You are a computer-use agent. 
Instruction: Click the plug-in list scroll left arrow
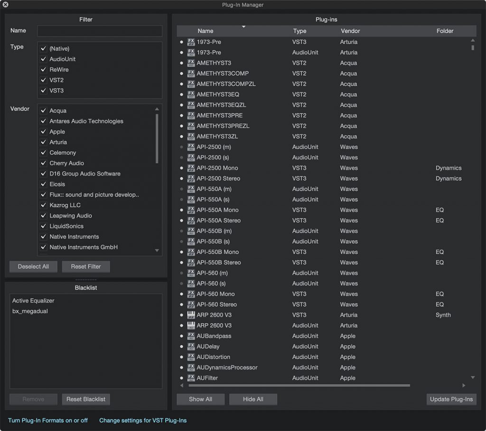coord(182,385)
